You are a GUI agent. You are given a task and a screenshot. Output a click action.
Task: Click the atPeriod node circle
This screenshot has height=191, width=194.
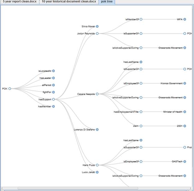[53, 85]
